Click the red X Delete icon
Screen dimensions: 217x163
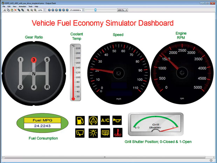(x=15, y=10)
